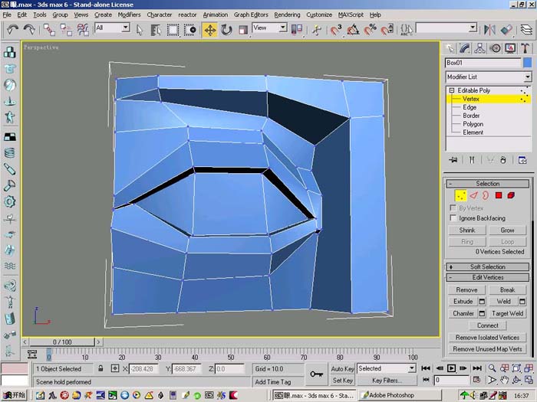Expand the Soft Selection rollout
Viewport: 537px width, 402px height.
click(488, 267)
